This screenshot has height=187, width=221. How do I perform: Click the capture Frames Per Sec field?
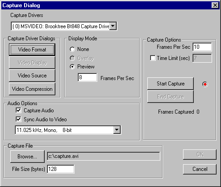click(x=202, y=47)
